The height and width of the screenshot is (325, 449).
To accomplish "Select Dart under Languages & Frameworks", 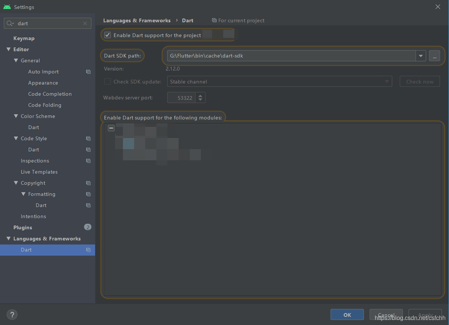I will coord(48,250).
